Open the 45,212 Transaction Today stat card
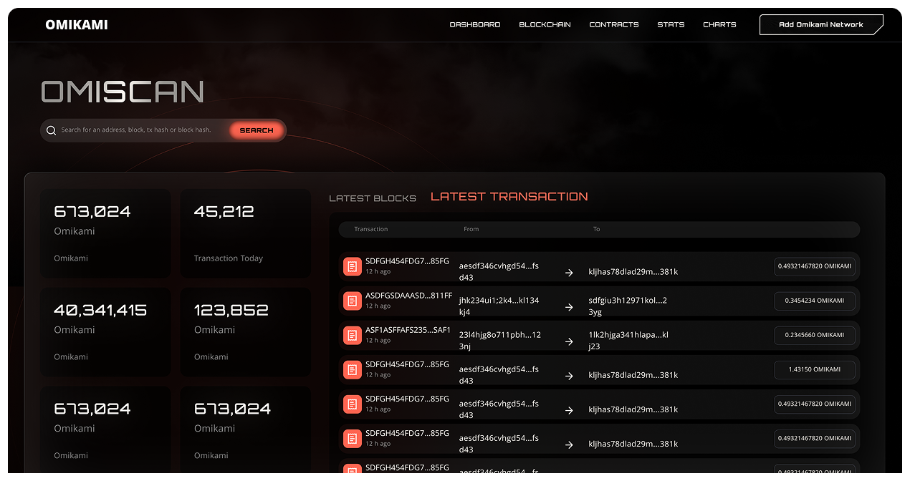The width and height of the screenshot is (910, 481). [x=245, y=233]
